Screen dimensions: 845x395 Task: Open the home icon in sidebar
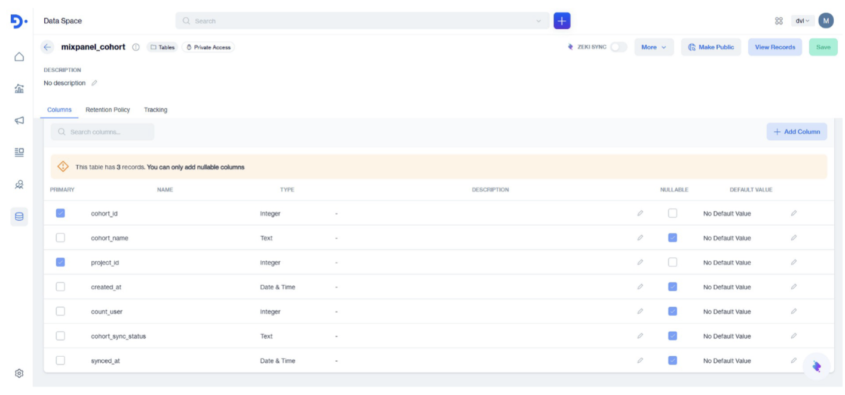(x=19, y=57)
